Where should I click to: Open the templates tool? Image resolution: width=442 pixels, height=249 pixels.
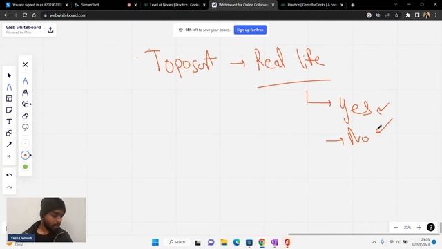[9, 98]
